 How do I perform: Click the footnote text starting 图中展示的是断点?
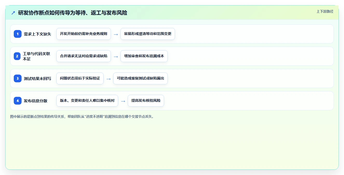[x=82, y=116]
